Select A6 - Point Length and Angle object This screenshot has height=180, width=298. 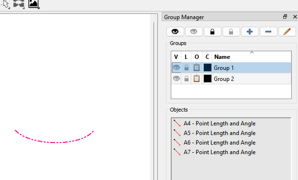pos(220,143)
